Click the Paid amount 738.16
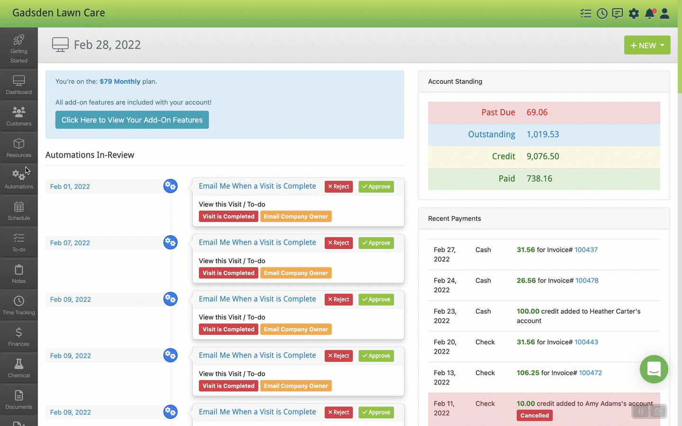 pos(539,178)
